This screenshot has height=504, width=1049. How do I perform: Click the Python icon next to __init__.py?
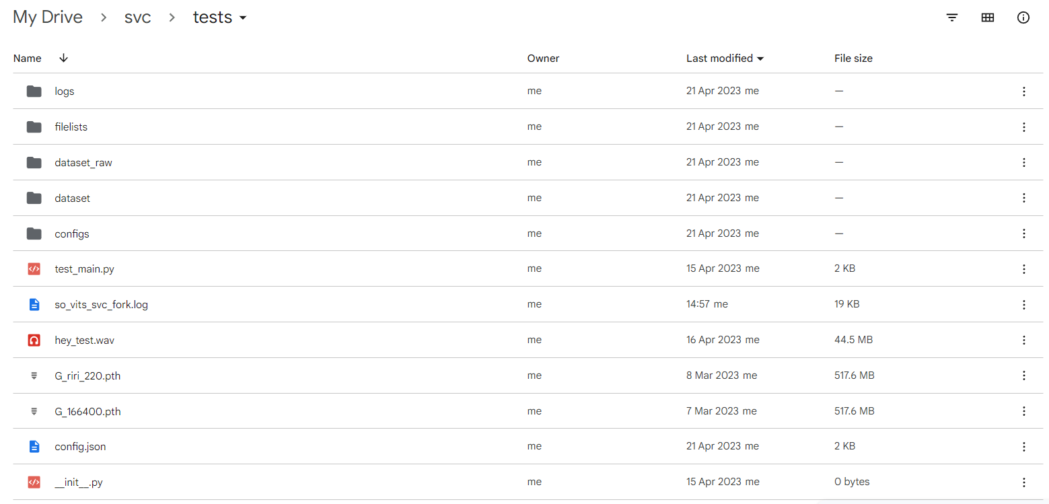[34, 482]
